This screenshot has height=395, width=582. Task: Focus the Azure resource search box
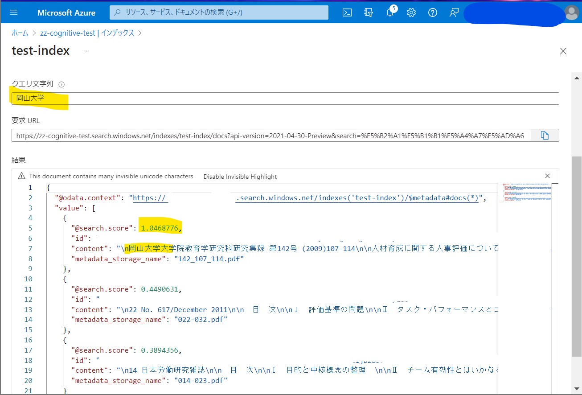219,12
